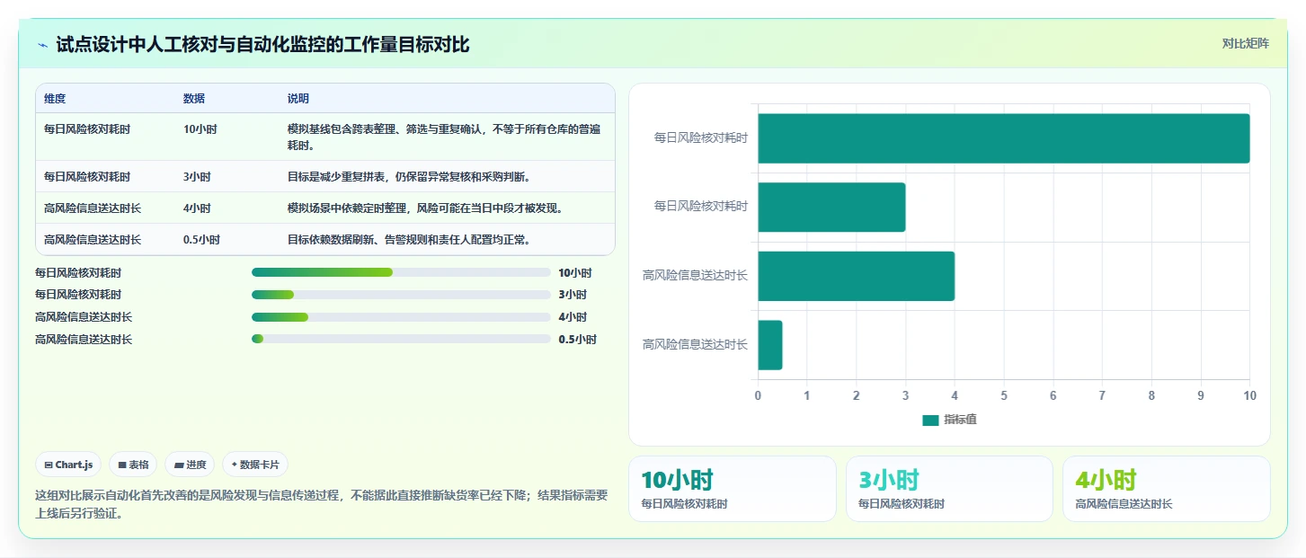Click the 10小时 cell in the table

click(x=200, y=129)
